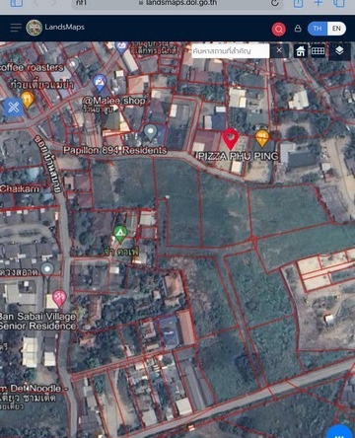
Task: Open a new browser tab
Action: coord(319,3)
